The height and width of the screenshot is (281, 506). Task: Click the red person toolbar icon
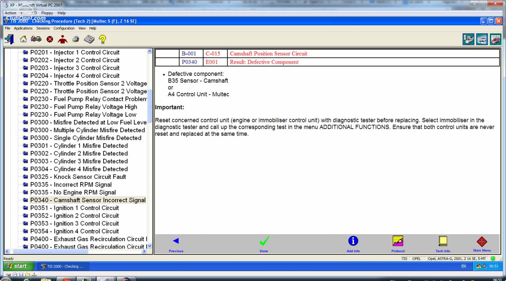point(62,39)
